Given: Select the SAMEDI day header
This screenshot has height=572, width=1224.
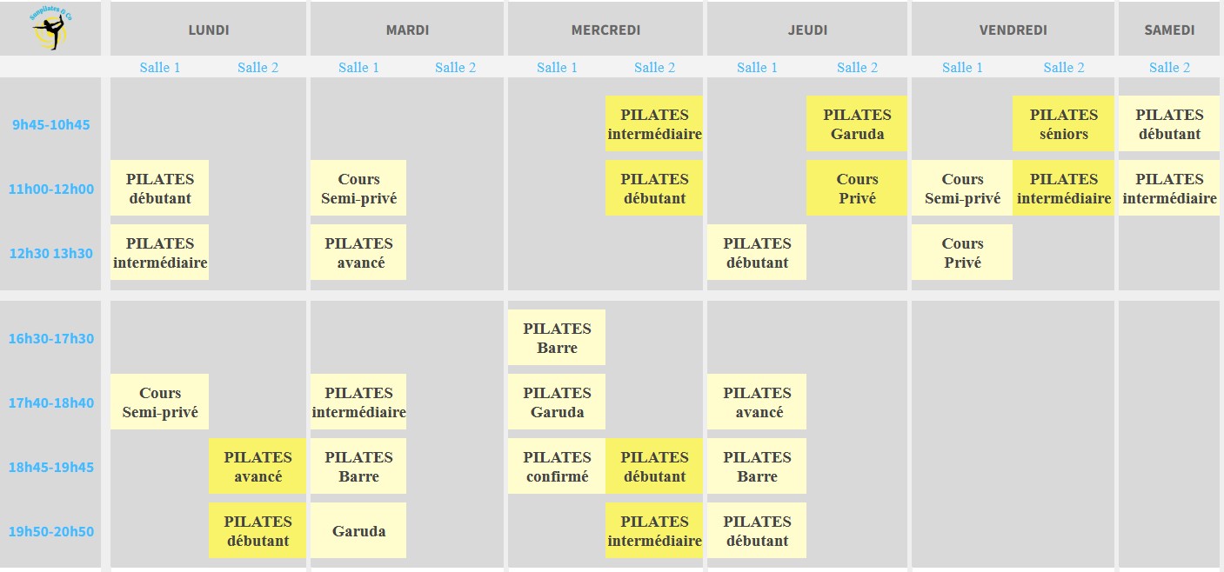Looking at the screenshot, I should click(1169, 30).
